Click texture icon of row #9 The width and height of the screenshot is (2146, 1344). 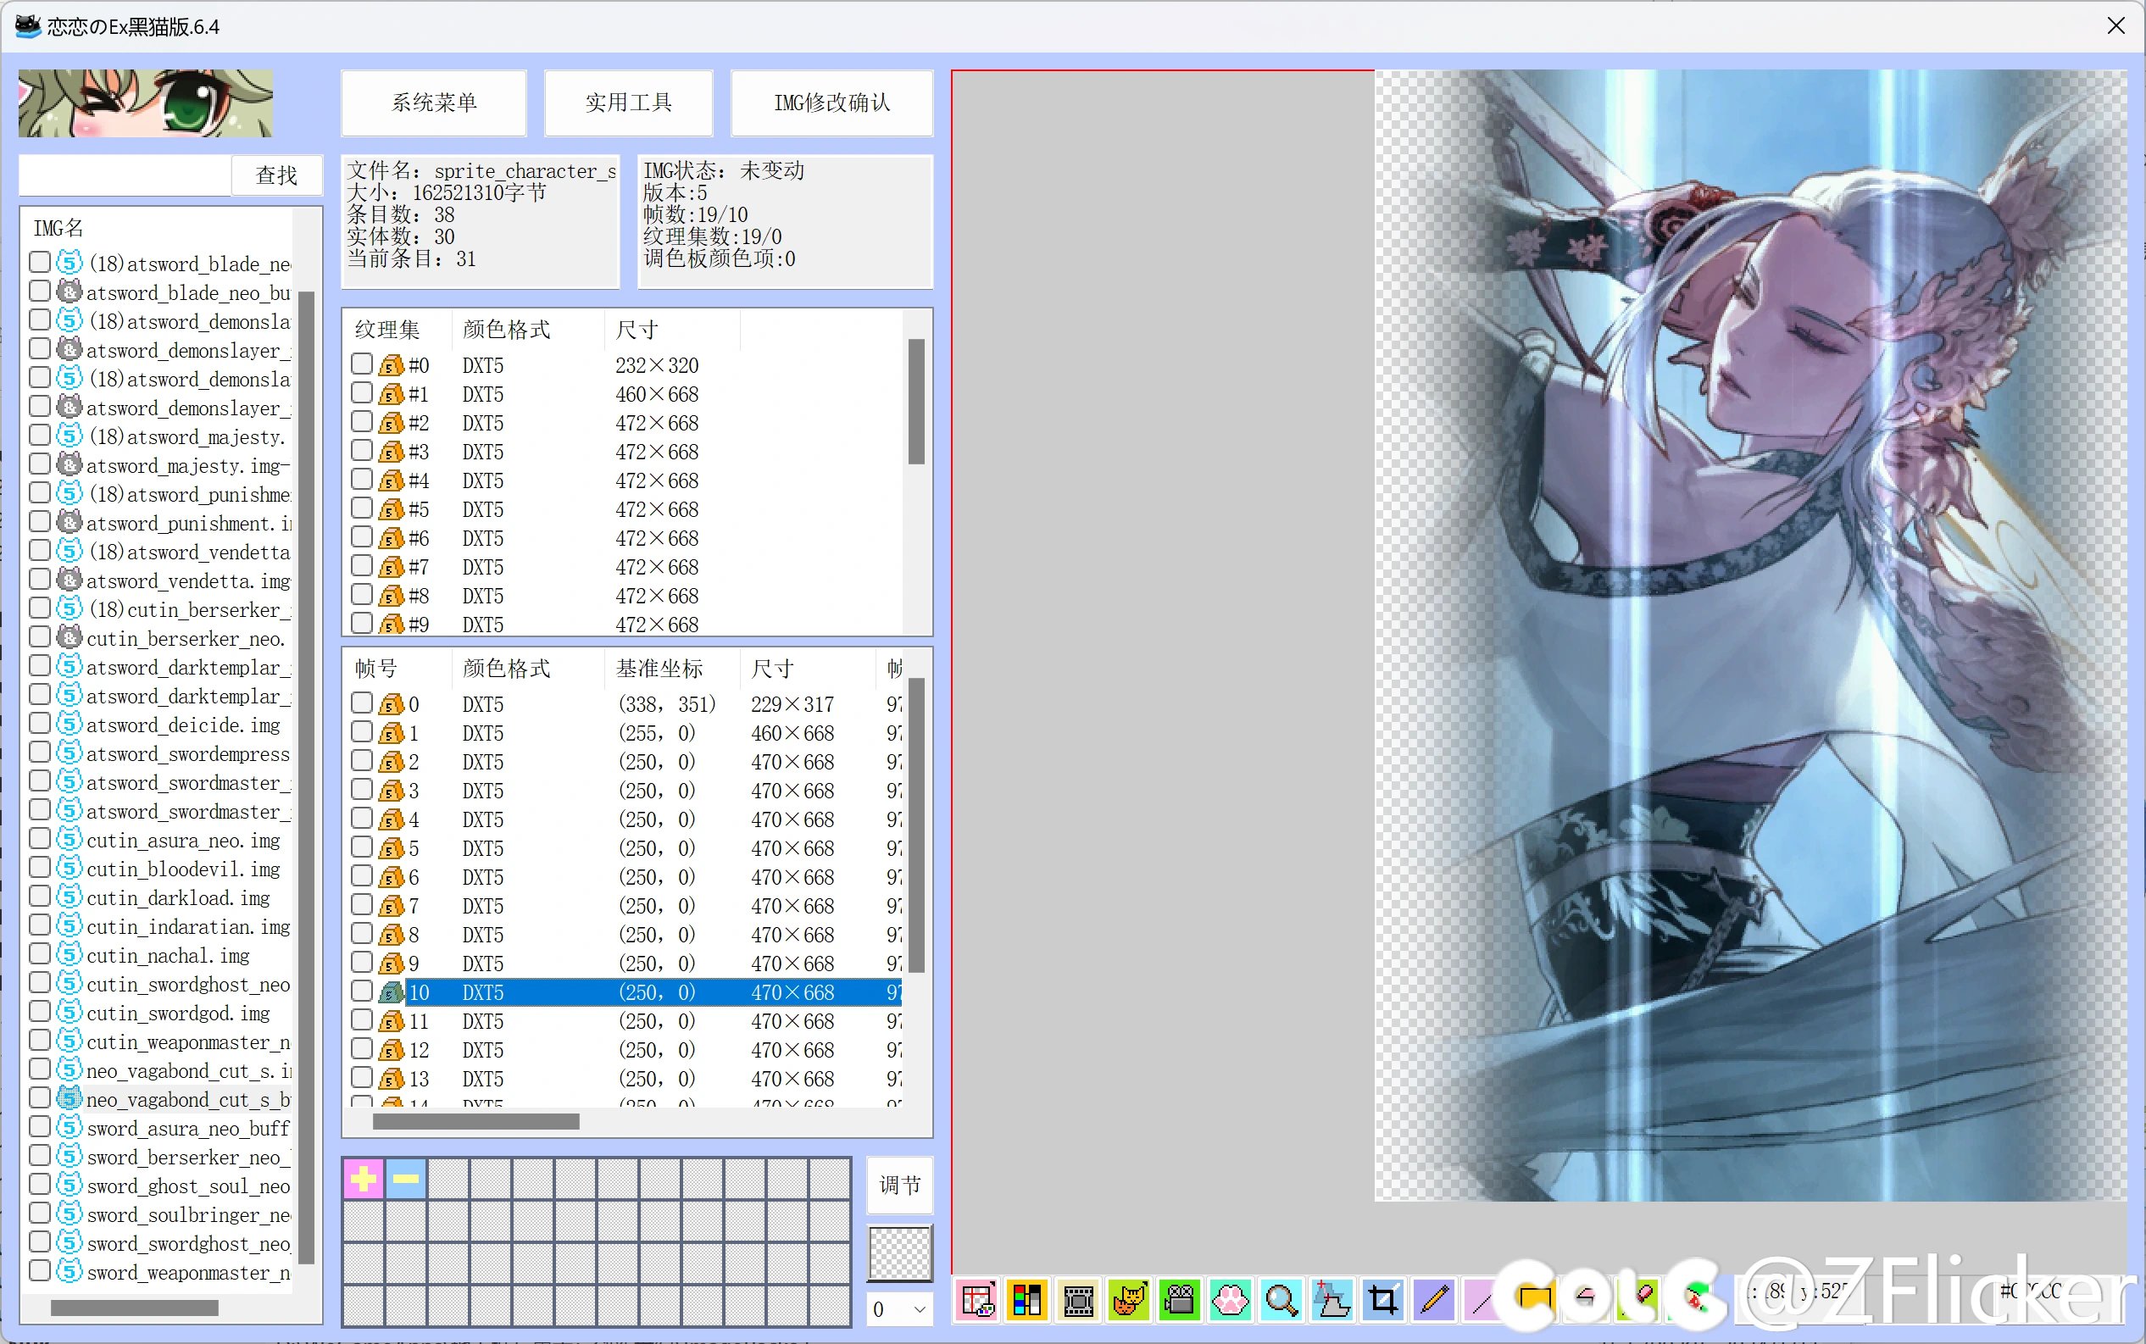pyautogui.click(x=392, y=624)
